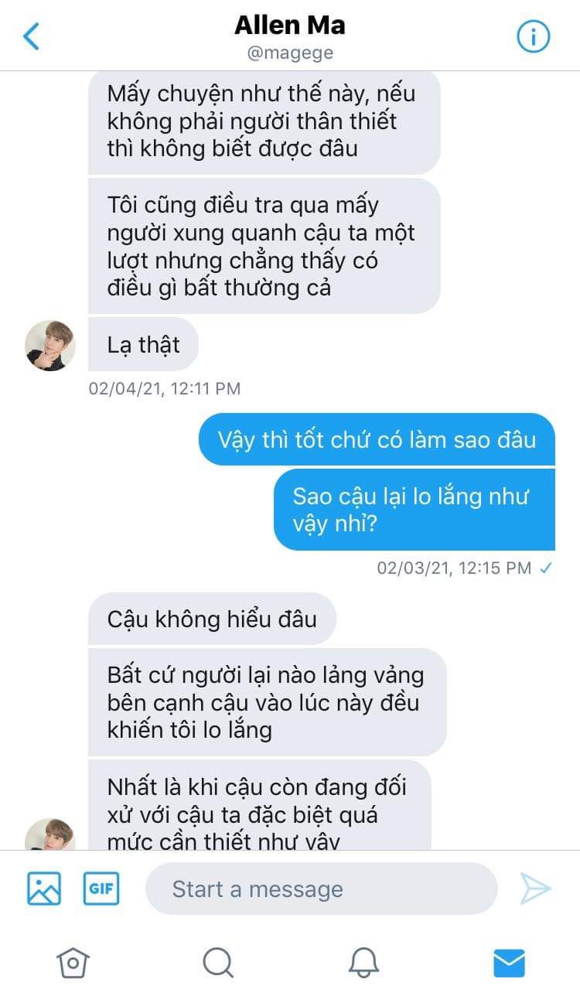Viewport: 580px width, 1003px height.
Task: Focus the Start a message field
Action: [x=321, y=889]
